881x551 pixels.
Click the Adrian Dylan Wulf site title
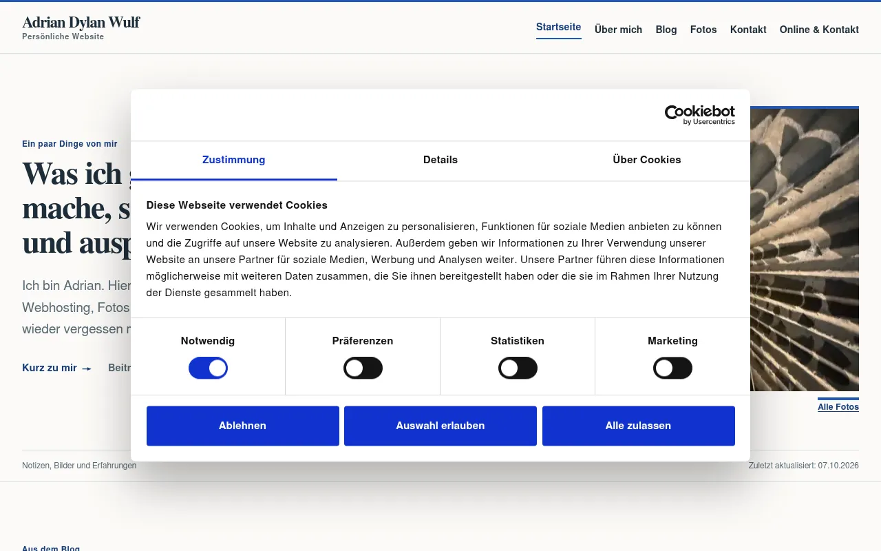(81, 23)
